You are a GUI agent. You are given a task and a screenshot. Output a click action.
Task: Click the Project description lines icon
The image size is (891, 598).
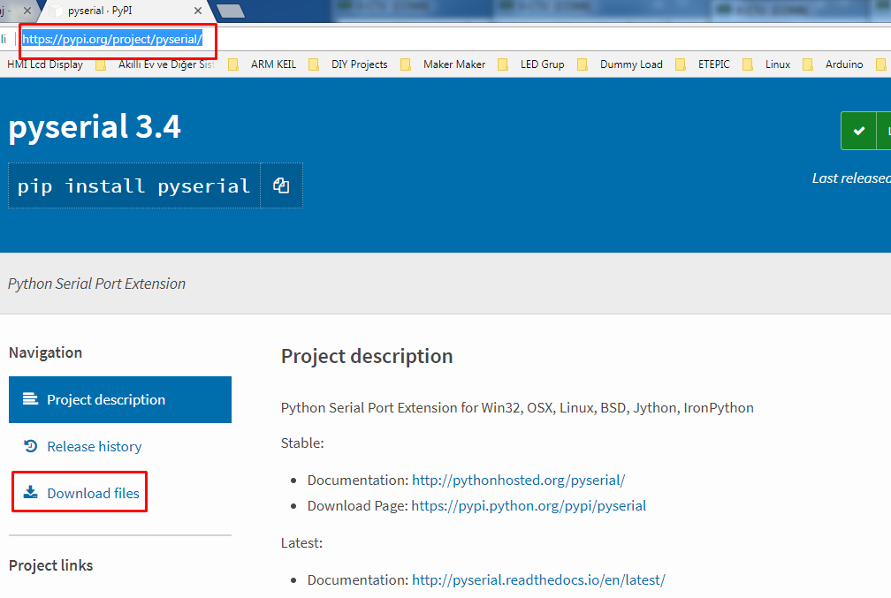pyautogui.click(x=31, y=399)
